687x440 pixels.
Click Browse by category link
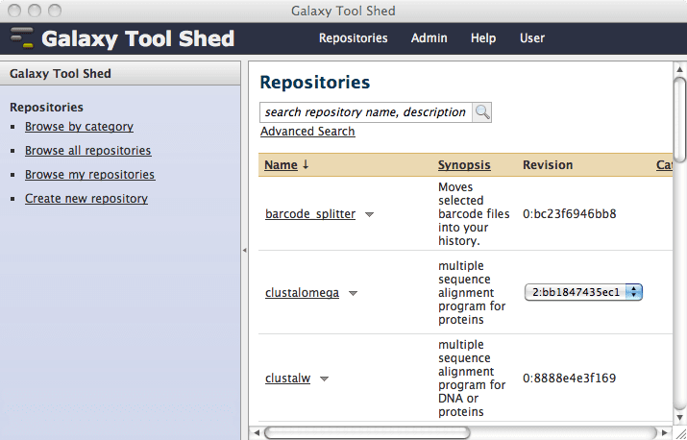click(79, 127)
